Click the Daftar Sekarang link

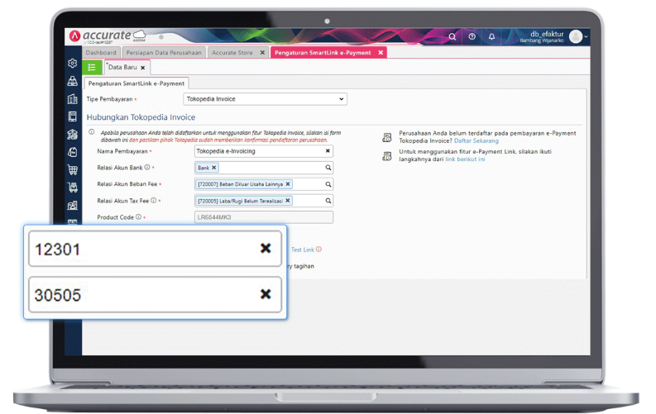click(x=476, y=140)
